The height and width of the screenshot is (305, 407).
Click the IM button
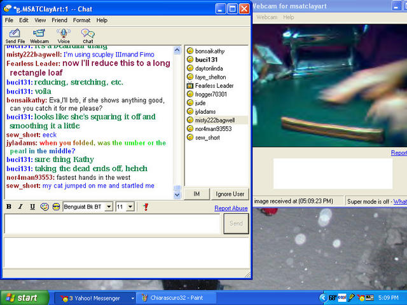(x=197, y=194)
